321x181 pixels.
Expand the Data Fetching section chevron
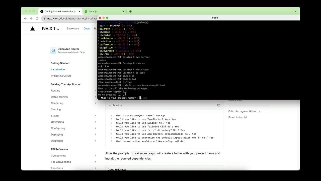pyautogui.click(x=95, y=97)
